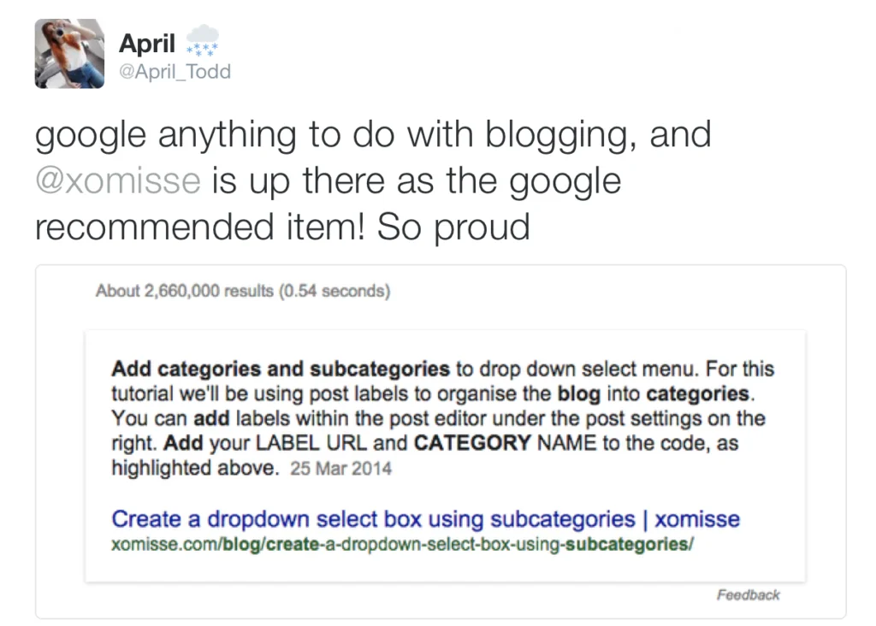
Task: Click the snippet date "25 Mar 2014"
Action: (341, 469)
